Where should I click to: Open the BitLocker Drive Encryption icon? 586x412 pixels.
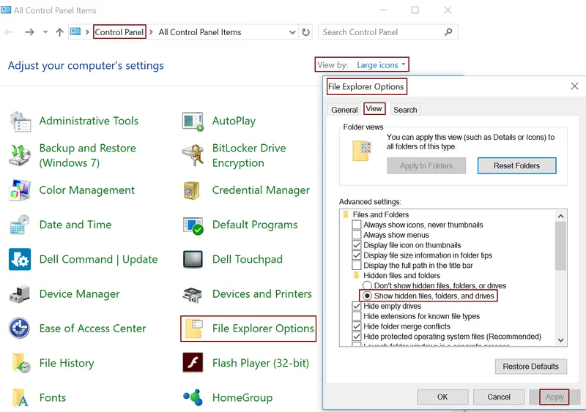[x=193, y=155]
